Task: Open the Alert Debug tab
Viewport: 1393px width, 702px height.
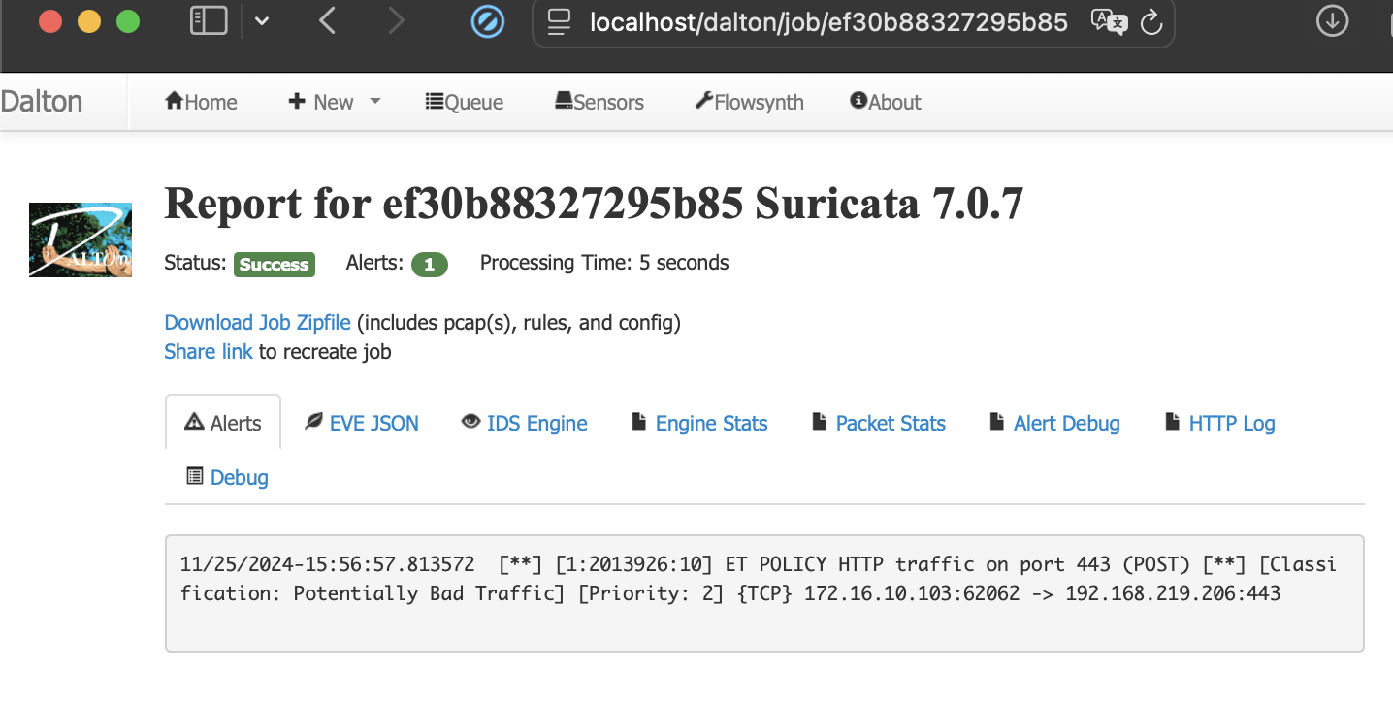Action: (1054, 423)
